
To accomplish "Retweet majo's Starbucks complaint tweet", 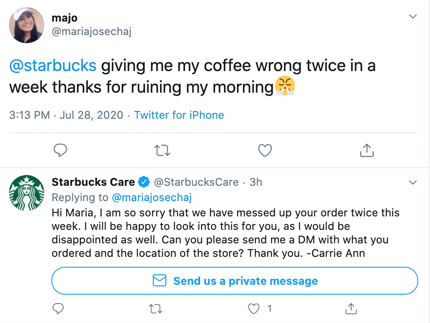I will point(162,150).
